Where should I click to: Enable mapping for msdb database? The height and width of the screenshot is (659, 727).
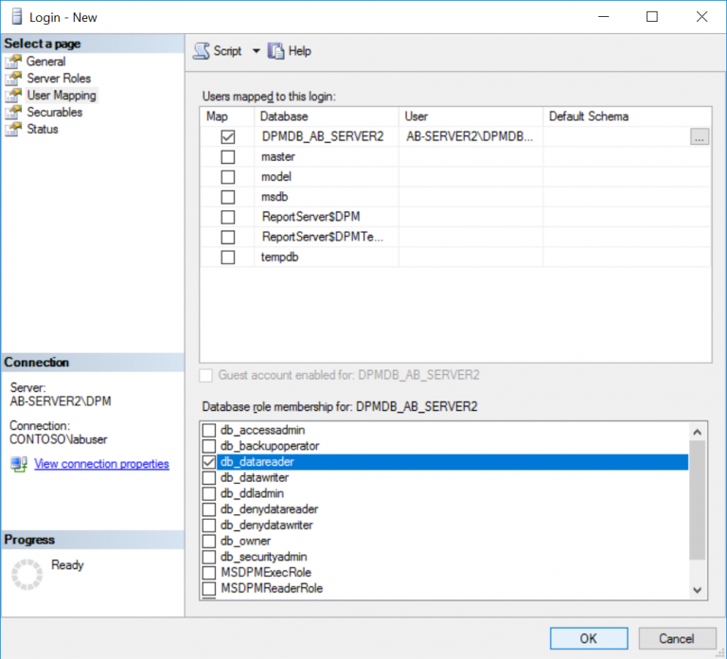pos(227,197)
